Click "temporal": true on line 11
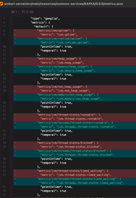Screen dimensions: 136x198 click(53, 51)
